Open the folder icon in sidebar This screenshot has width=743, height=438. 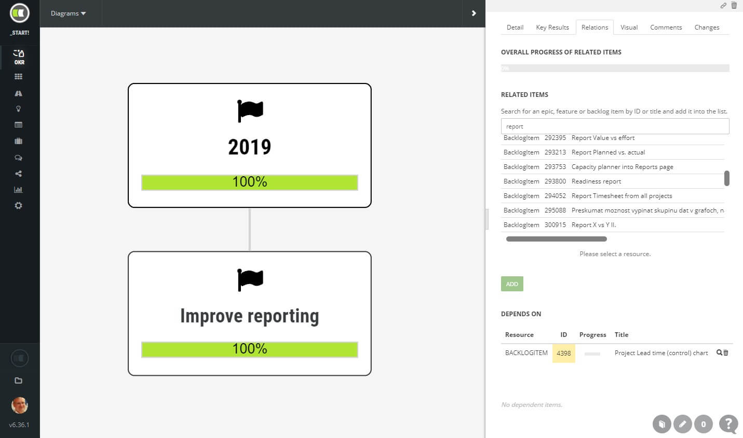(x=19, y=380)
